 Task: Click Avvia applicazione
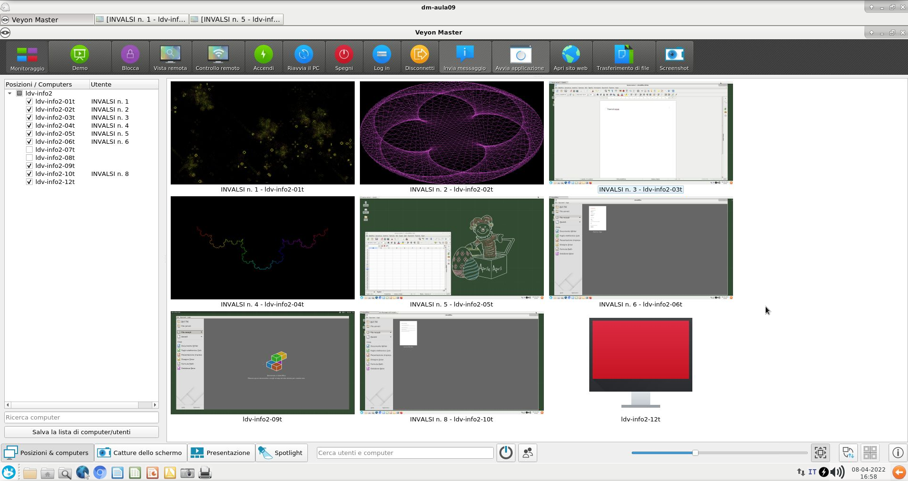coord(520,58)
